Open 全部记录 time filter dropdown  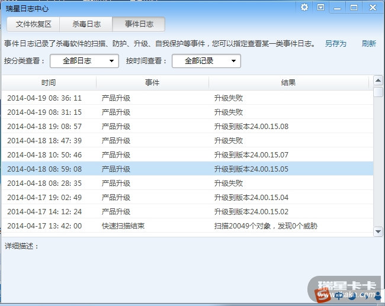[x=206, y=61]
